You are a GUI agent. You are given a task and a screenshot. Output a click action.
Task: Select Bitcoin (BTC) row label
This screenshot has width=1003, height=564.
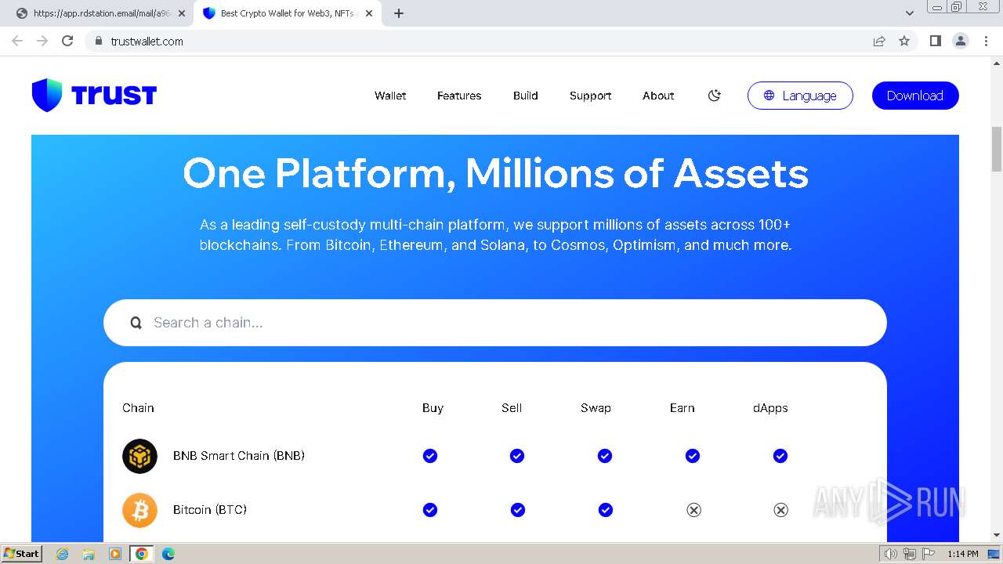pos(210,510)
